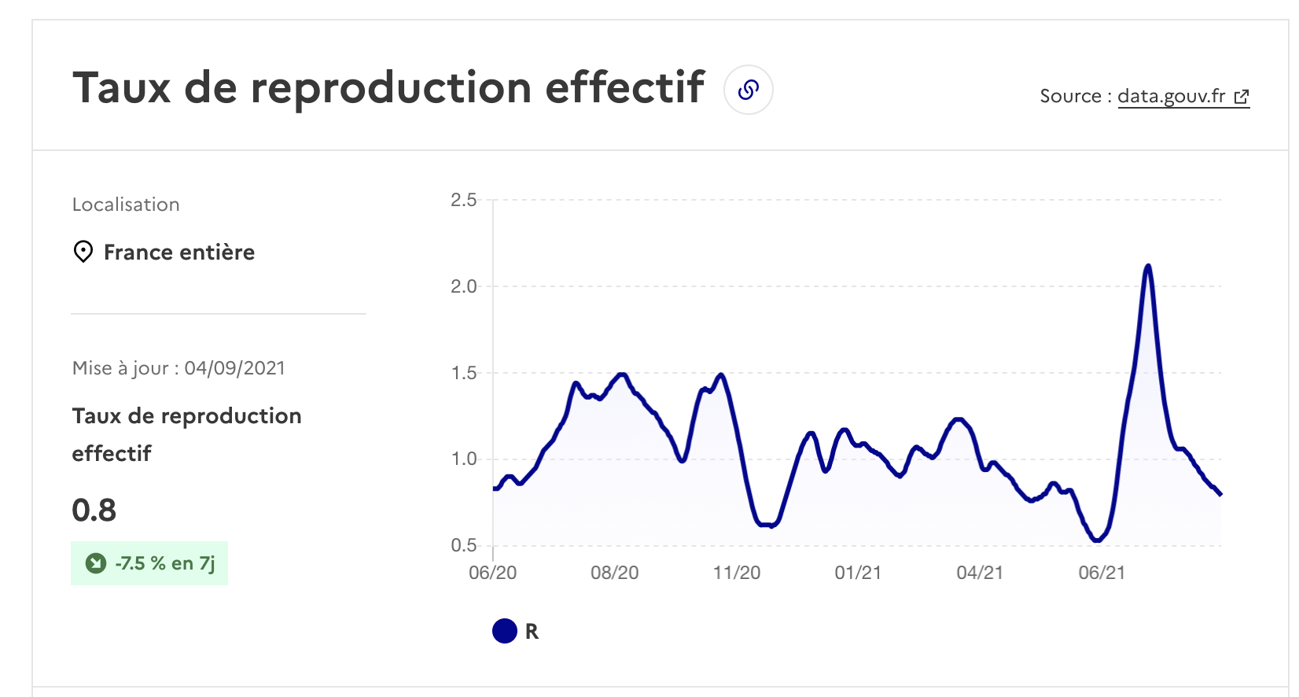This screenshot has height=697, width=1299.
Task: Click the 01/21 x-axis label
Action: pyautogui.click(x=858, y=573)
